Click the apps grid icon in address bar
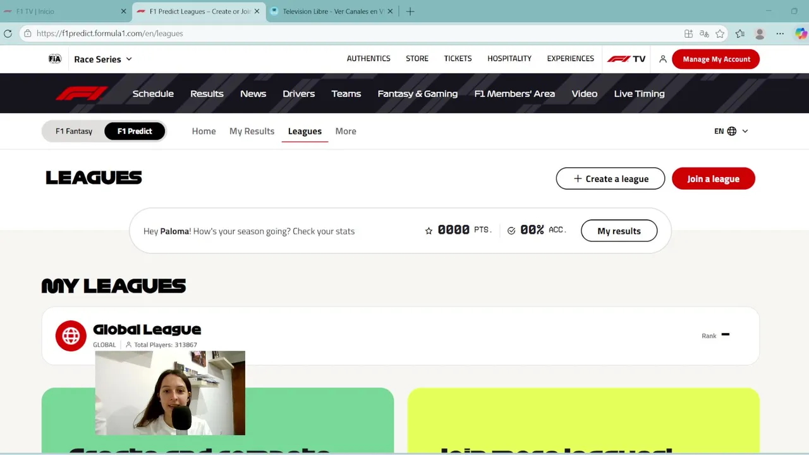The height and width of the screenshot is (455, 809). pos(689,33)
